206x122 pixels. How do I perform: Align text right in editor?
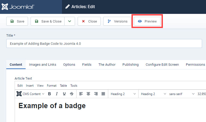coord(96,94)
